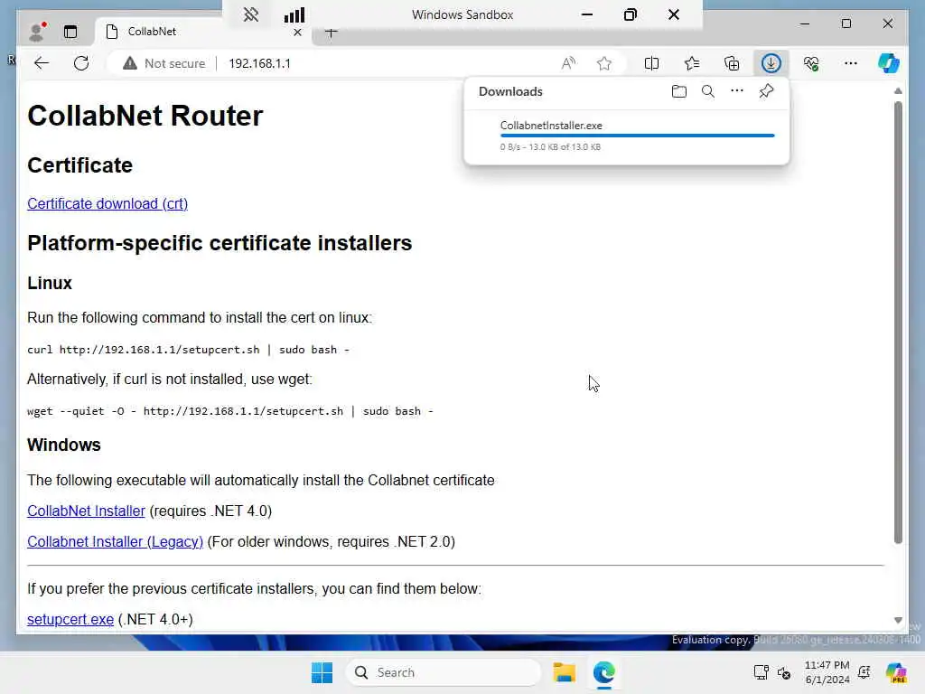This screenshot has height=694, width=925.
Task: Click the Edge taskbar icon
Action: click(604, 672)
